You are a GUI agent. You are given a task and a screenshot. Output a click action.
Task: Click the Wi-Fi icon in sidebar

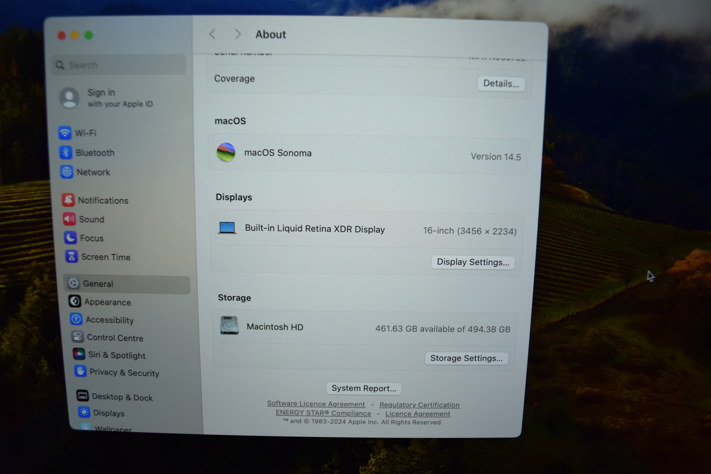tap(65, 133)
